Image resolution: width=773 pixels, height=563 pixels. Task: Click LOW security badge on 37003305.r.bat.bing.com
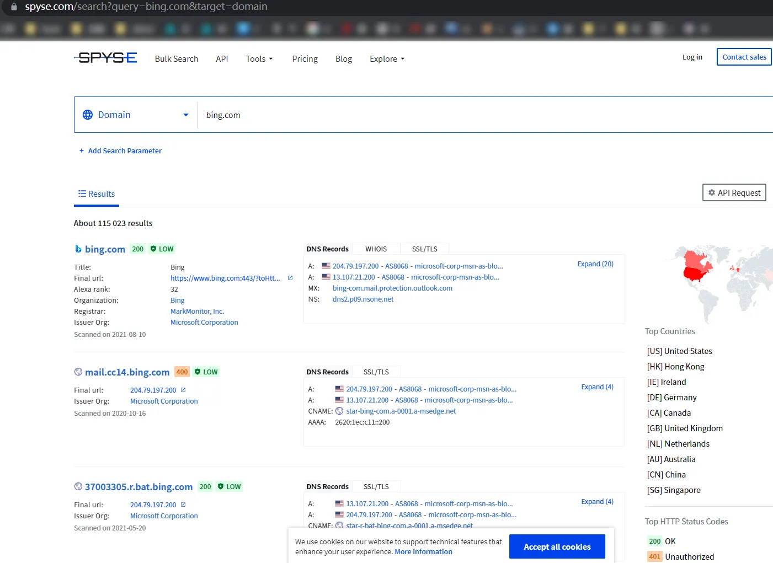(x=230, y=486)
